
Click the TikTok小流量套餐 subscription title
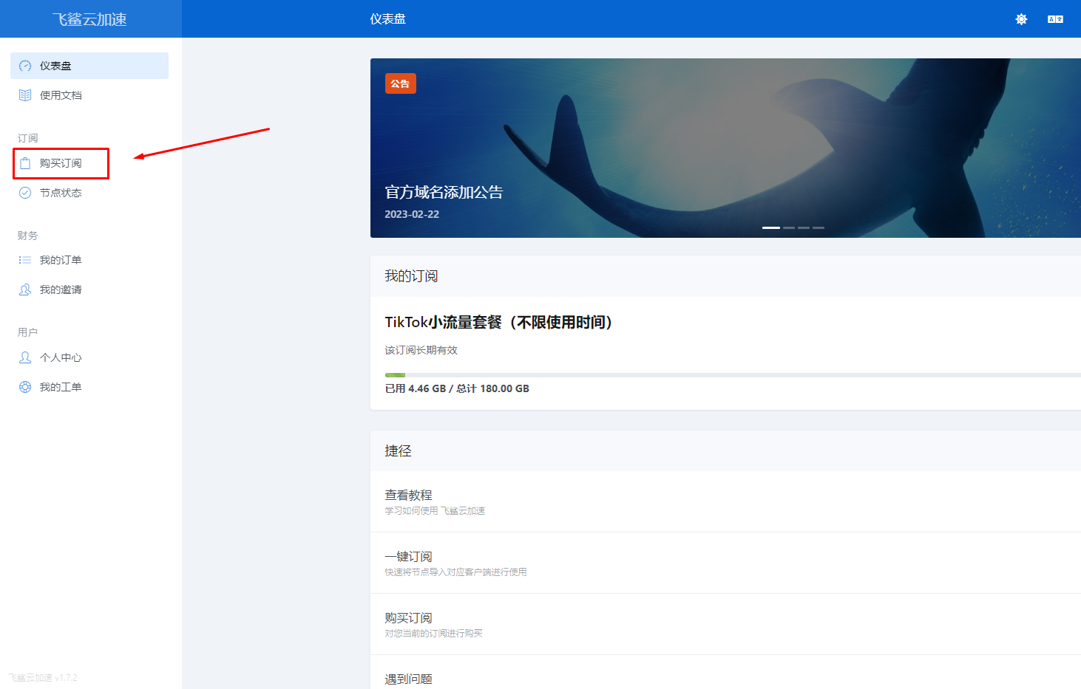(499, 322)
